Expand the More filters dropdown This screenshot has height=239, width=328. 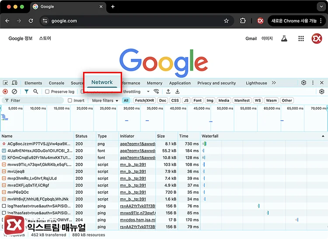105,100
